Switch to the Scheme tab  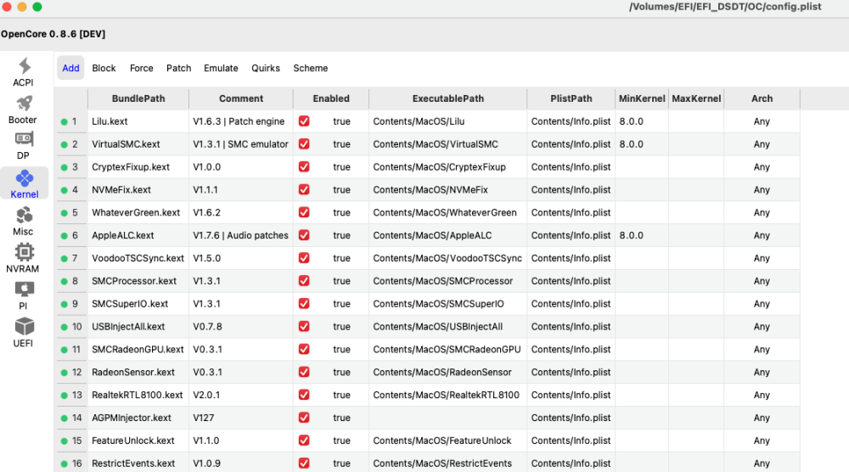(310, 68)
